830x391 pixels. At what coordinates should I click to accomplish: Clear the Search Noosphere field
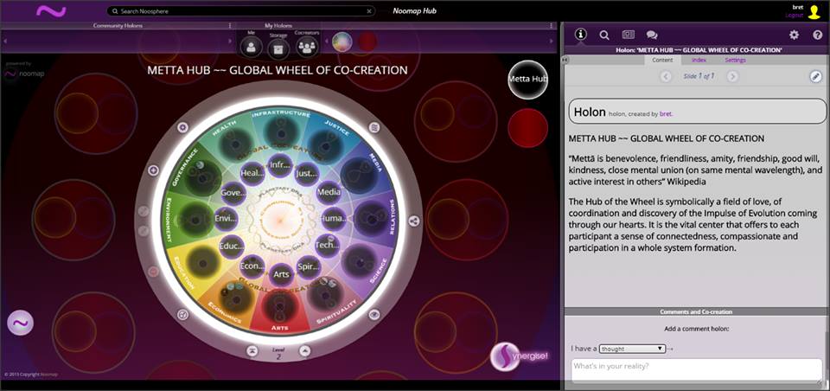point(369,10)
